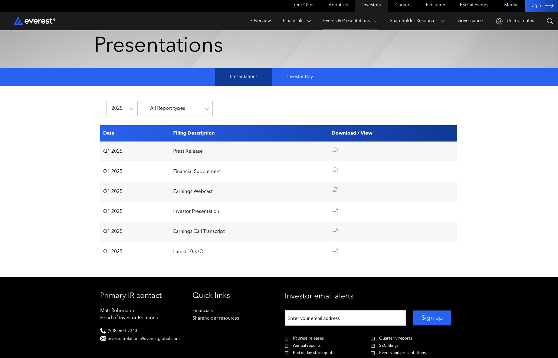This screenshot has width=558, height=358.
Task: Switch to the Investor Day tab
Action: click(300, 77)
